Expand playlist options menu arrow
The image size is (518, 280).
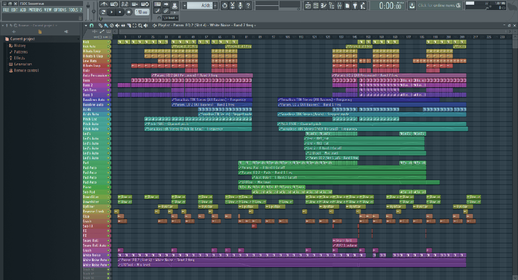coord(86,25)
